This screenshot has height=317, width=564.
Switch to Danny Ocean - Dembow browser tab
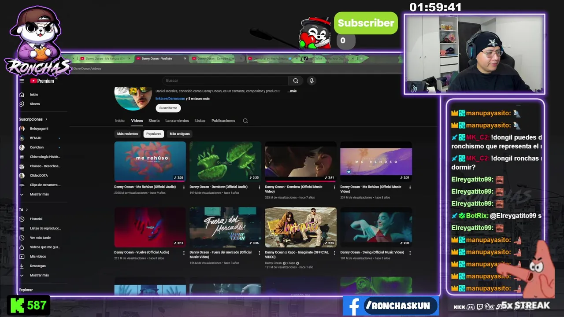(x=216, y=59)
